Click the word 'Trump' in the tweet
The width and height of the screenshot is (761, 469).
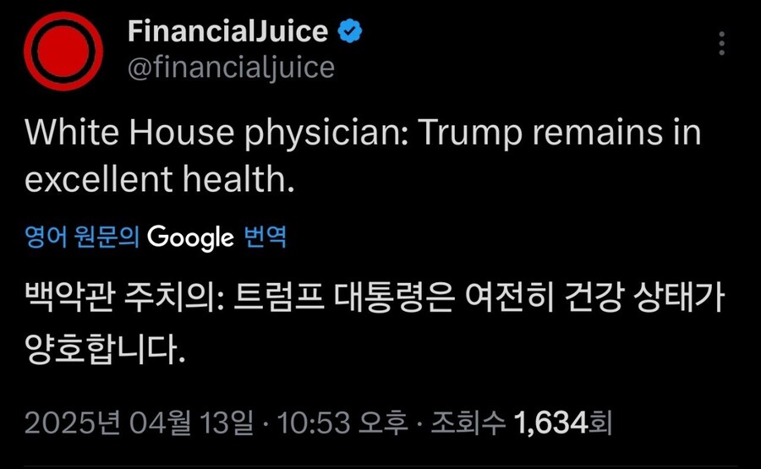(470, 134)
